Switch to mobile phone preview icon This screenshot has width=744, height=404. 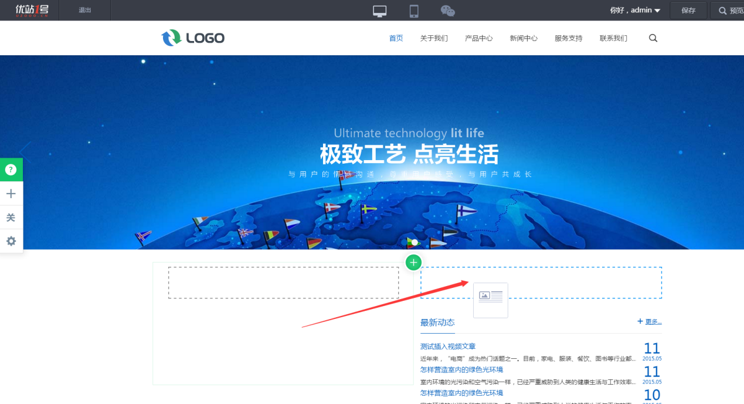click(414, 11)
